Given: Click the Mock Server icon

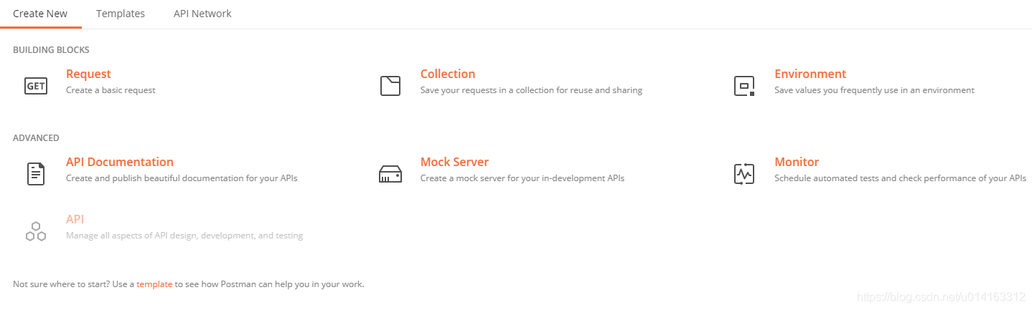Looking at the screenshot, I should (x=390, y=174).
